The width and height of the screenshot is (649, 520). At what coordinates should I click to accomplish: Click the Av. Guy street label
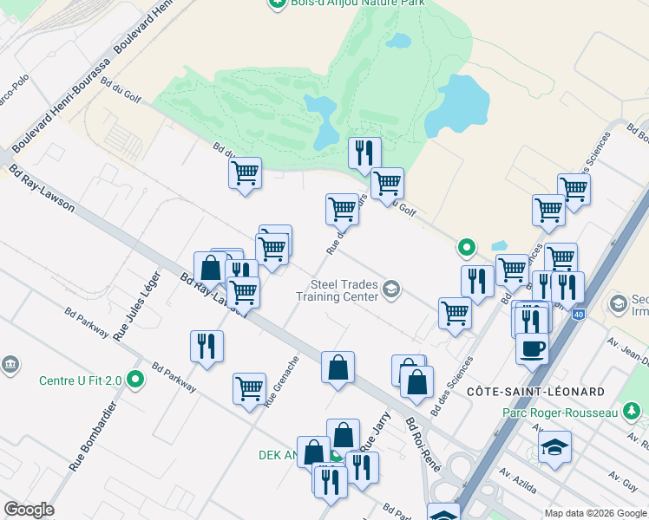[x=623, y=482]
